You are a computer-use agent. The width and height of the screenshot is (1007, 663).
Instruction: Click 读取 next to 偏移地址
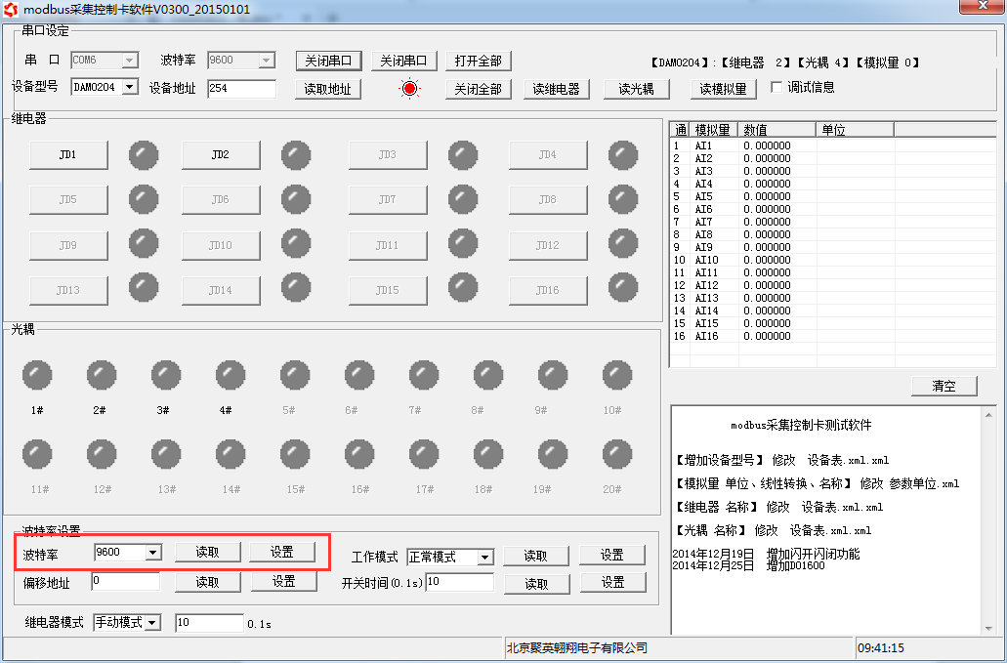207,582
